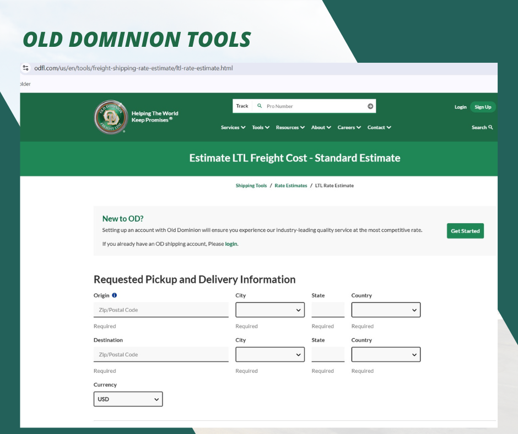This screenshot has height=434, width=518.
Task: Open Search in the site header
Action: coord(482,127)
